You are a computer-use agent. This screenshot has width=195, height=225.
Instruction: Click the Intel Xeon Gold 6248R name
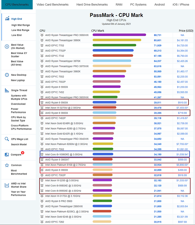pyautogui.click(x=64, y=123)
